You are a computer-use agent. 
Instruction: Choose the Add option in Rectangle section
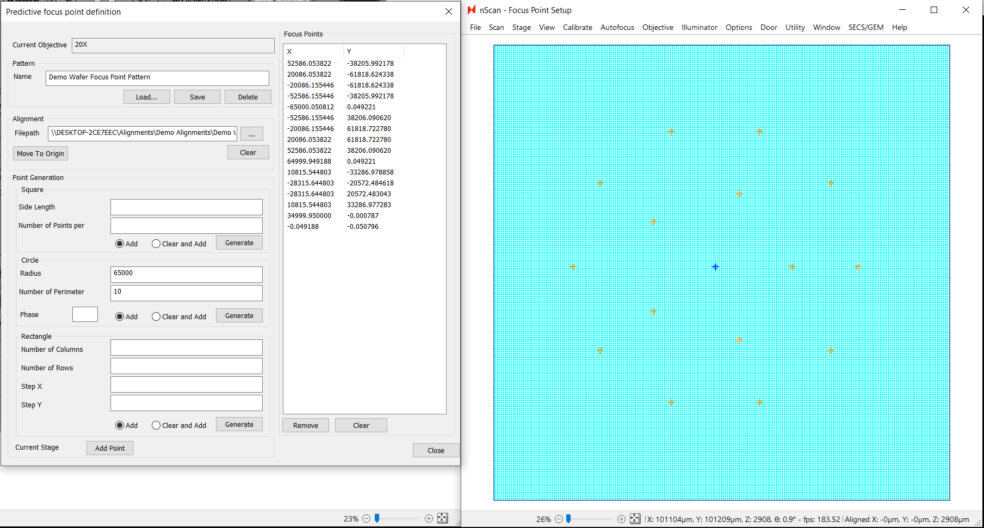tap(120, 426)
